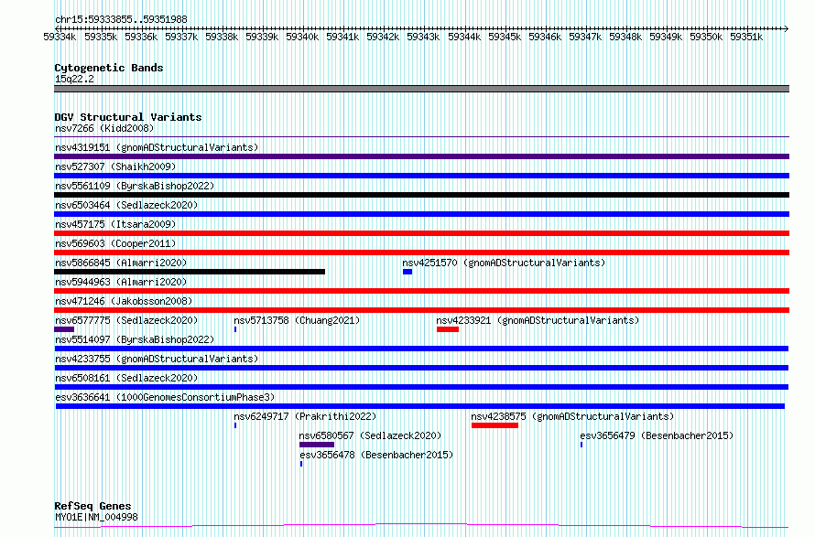Viewport: 815px width, 537px height.
Task: Click the 59342k ruler tick label
Action: (383, 37)
